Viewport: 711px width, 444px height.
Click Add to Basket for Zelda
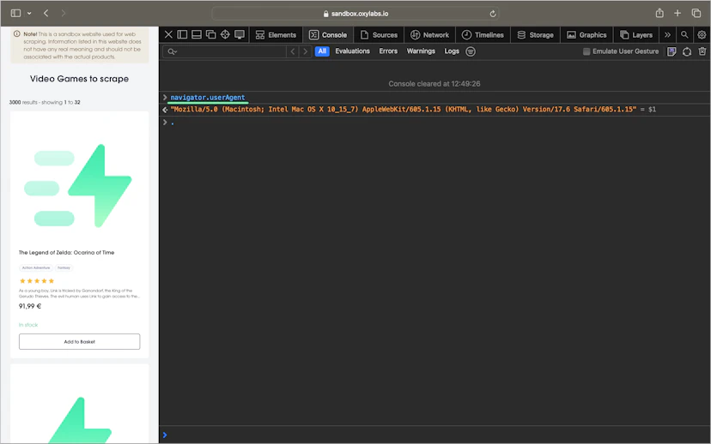(x=79, y=342)
